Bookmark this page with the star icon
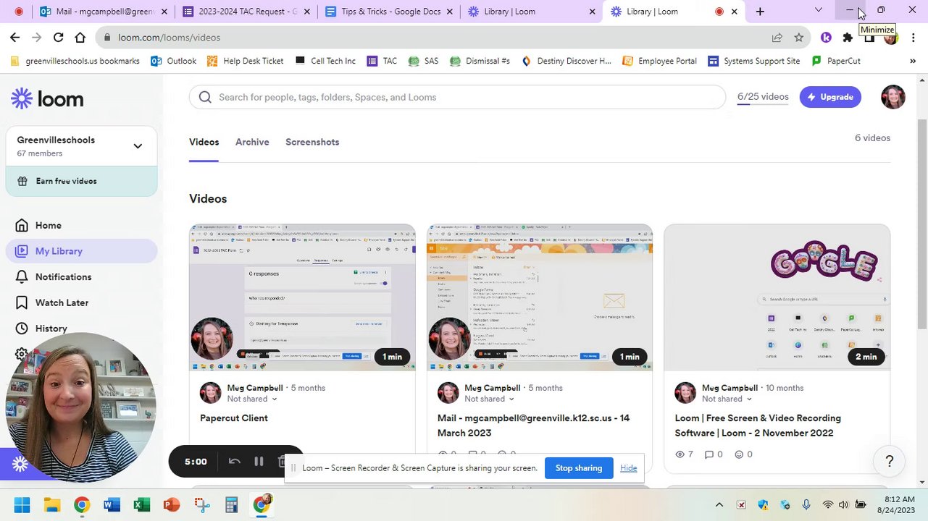 pyautogui.click(x=798, y=38)
